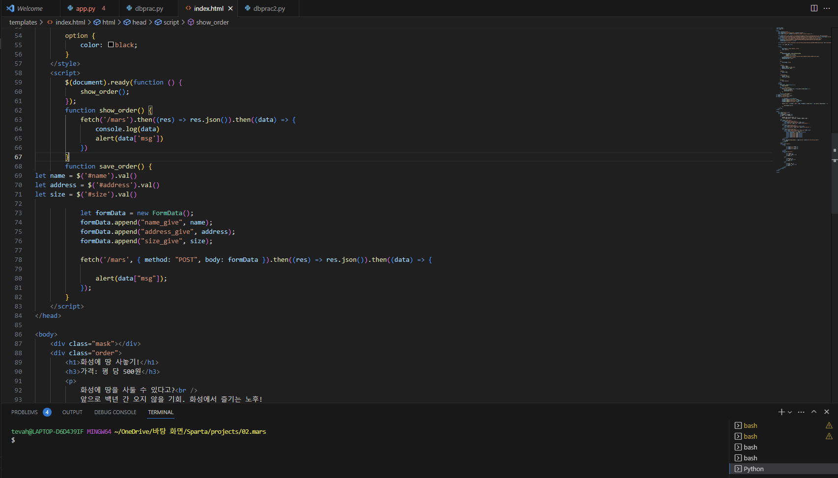Click the h1 heading '화성에 땅 사놓기!'
The width and height of the screenshot is (838, 478).
[110, 362]
